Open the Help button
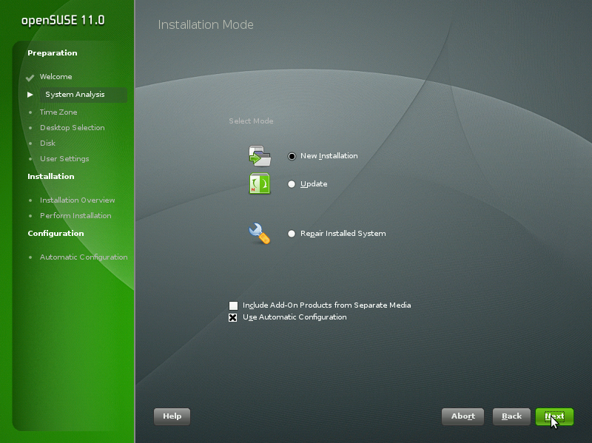Screen dimensions: 592x443 tap(172, 416)
